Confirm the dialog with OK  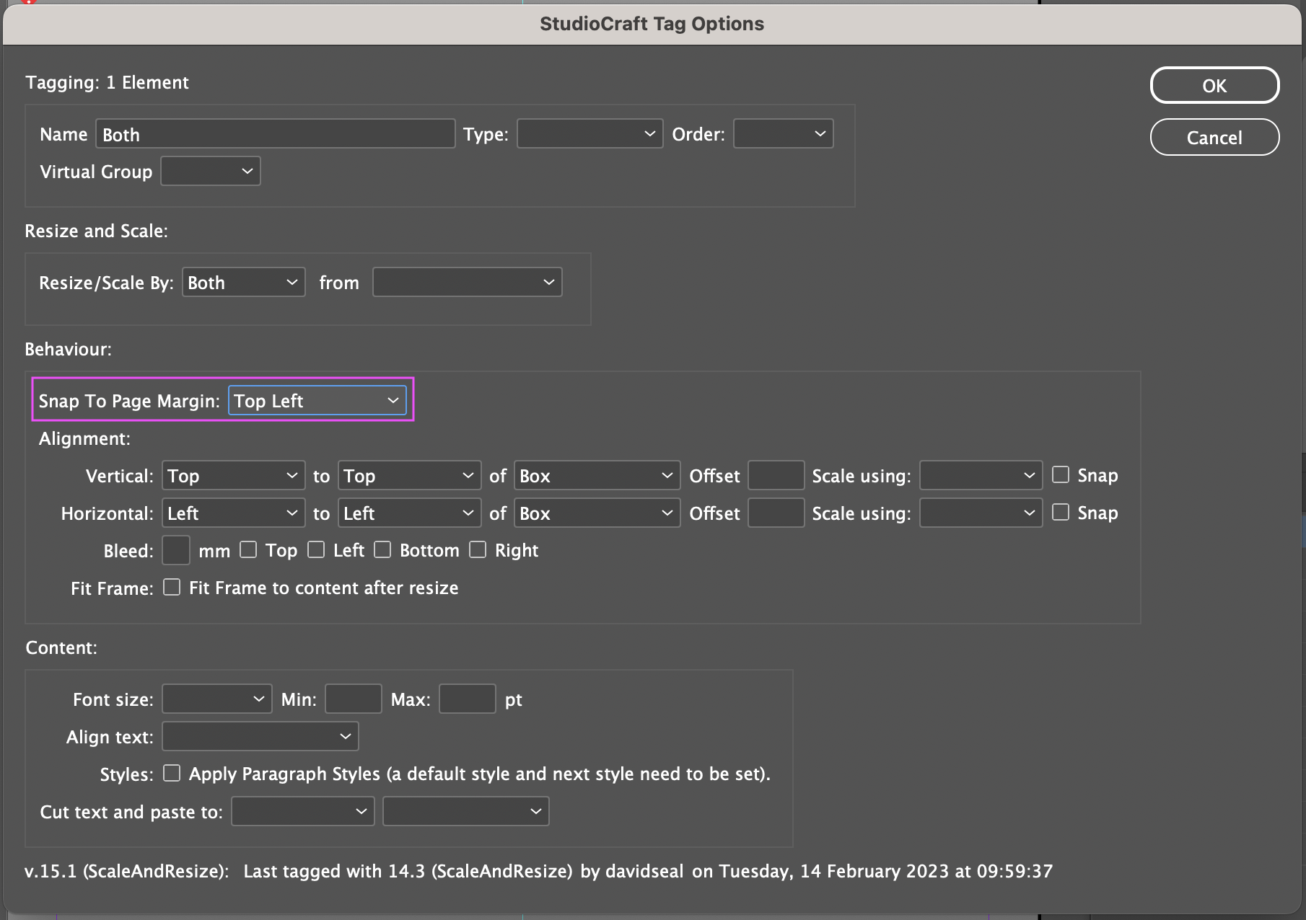(1214, 85)
